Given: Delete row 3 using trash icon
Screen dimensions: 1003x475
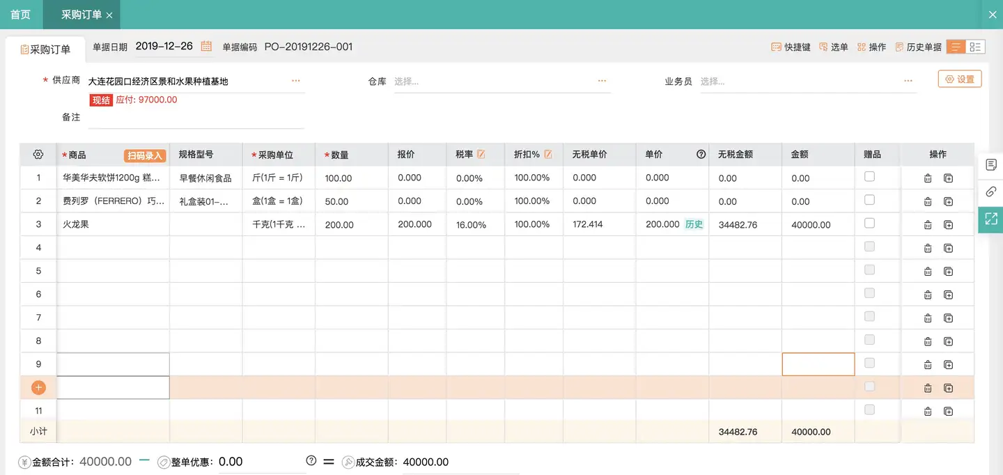Looking at the screenshot, I should 927,225.
